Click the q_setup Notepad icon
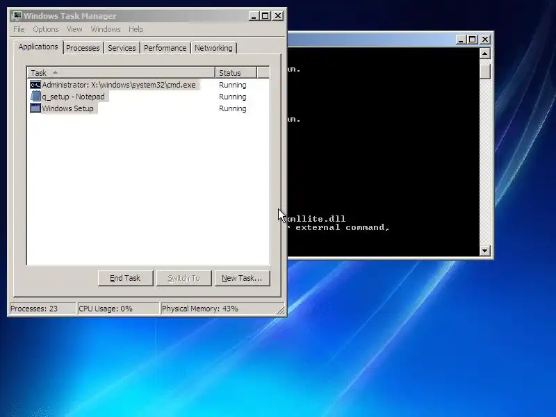The height and width of the screenshot is (417, 556). pyautogui.click(x=35, y=97)
